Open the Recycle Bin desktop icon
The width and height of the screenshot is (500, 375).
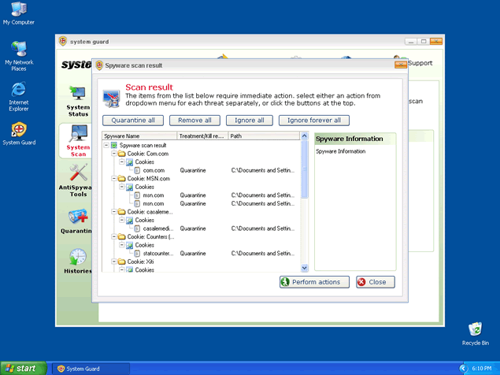coord(475,331)
